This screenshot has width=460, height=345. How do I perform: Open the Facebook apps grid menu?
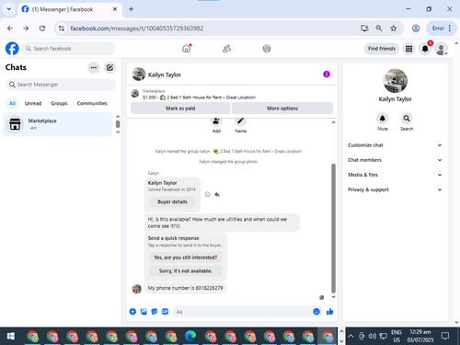pyautogui.click(x=408, y=49)
